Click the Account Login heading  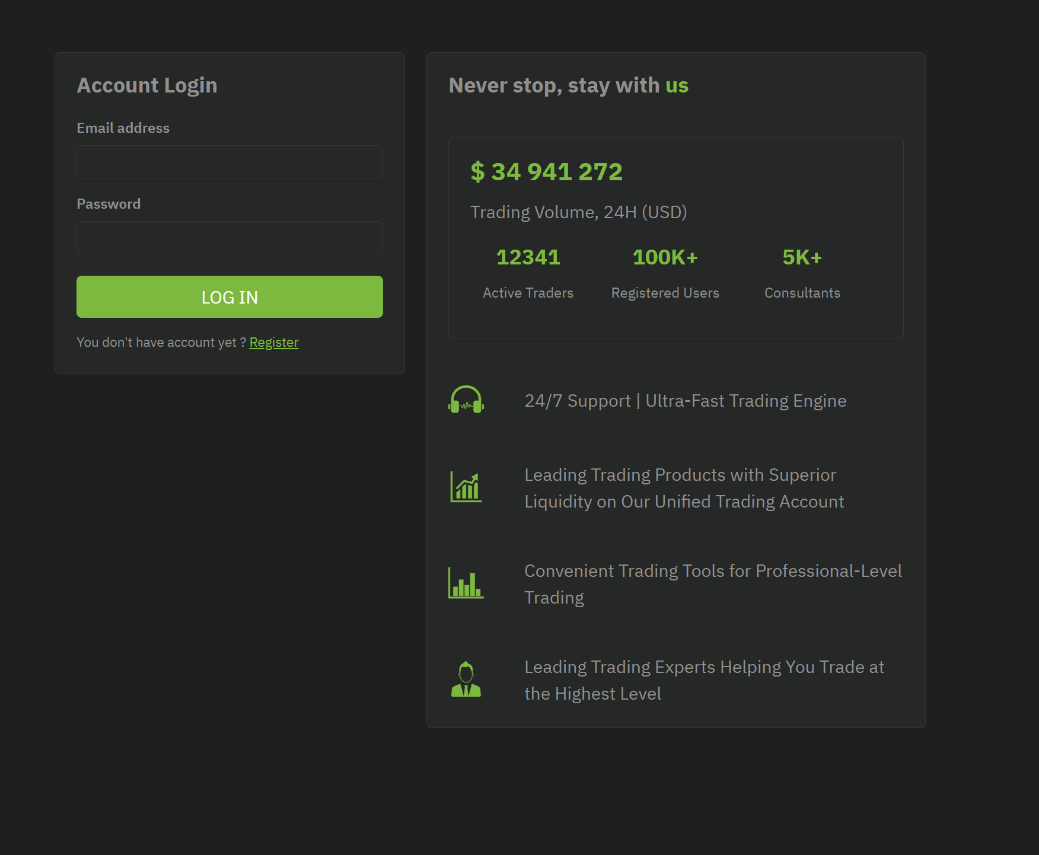(x=147, y=85)
